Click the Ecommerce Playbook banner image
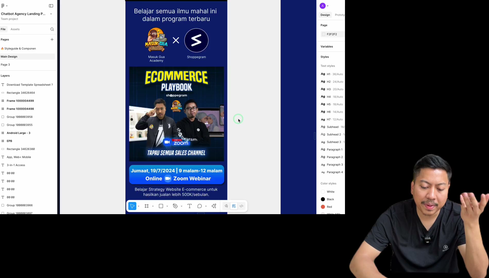Viewport: 489px width, 278px height. pos(176,114)
